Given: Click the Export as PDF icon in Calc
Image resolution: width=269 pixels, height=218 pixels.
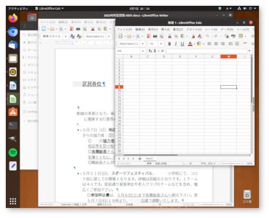Looking at the screenshot, I should pyautogui.click(x=148, y=36).
